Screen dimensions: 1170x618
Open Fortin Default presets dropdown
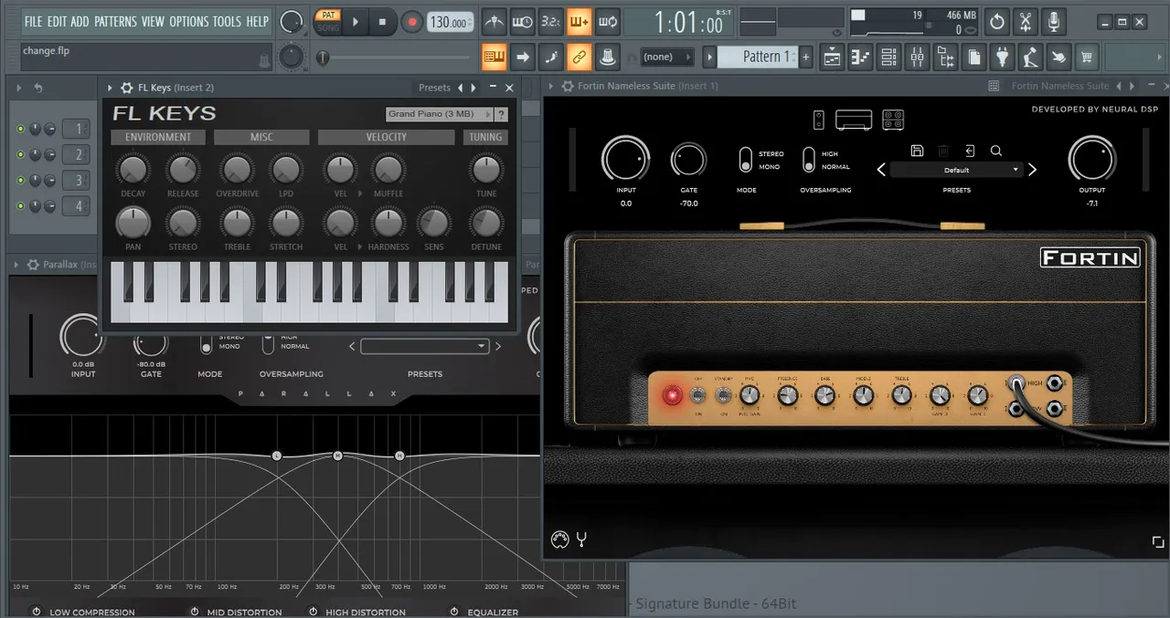[956, 170]
